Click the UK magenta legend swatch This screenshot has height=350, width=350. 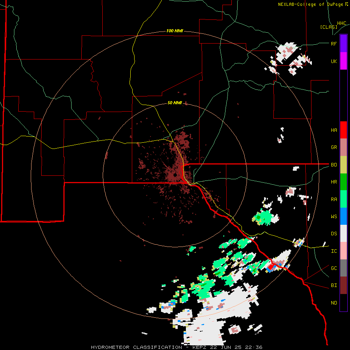click(x=343, y=61)
